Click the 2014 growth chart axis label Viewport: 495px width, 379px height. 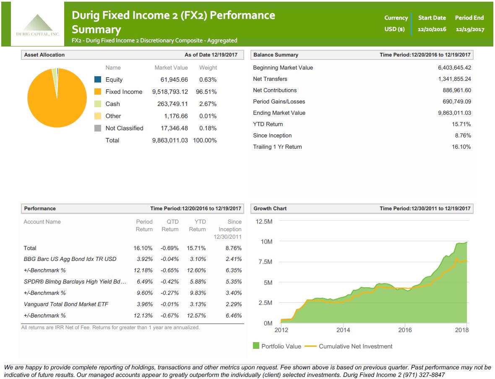(x=343, y=330)
